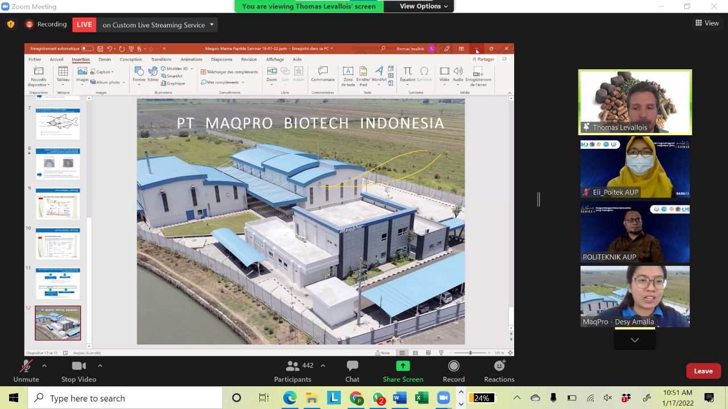This screenshot has width=728, height=409.
Task: Click the ribbon Zoom tool
Action: (x=272, y=75)
